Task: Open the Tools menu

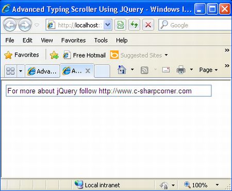Action: click(101, 40)
